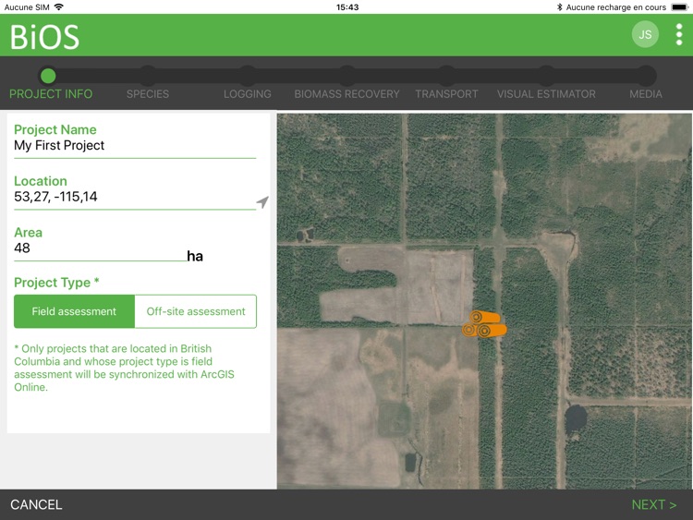This screenshot has height=520, width=693.
Task: Click the 'Aucune SIM' carrier text
Action: [x=27, y=7]
